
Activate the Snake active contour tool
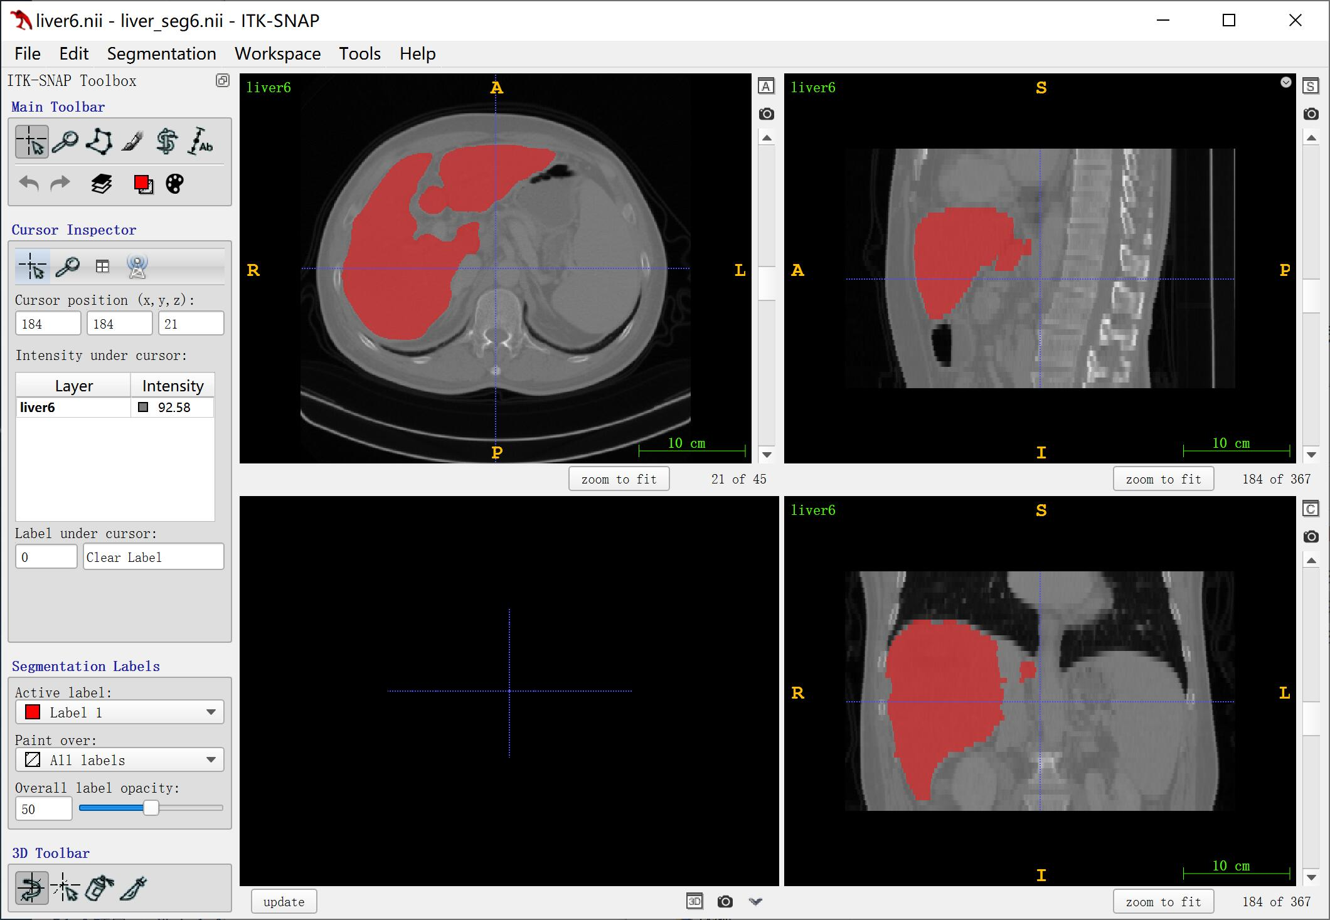point(166,142)
